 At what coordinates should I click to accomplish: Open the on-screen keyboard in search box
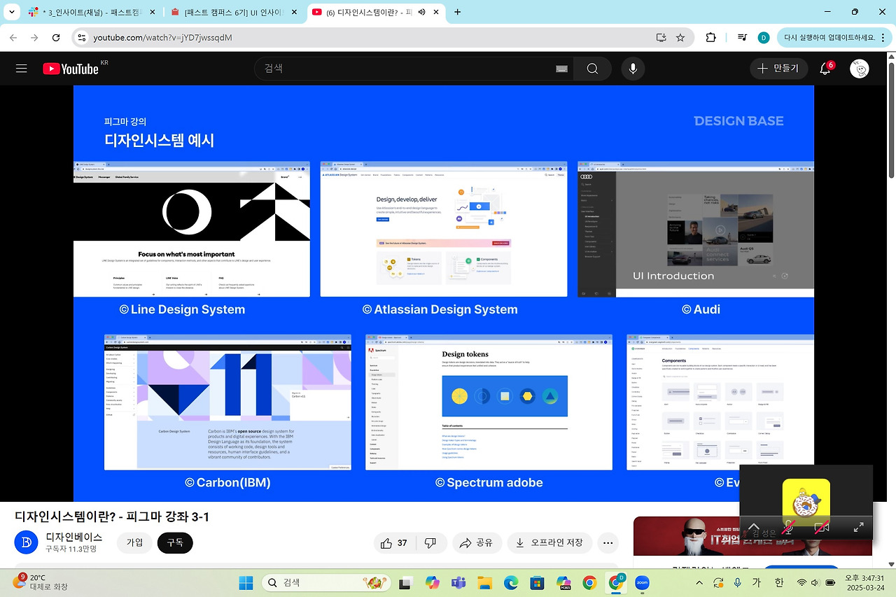click(561, 69)
